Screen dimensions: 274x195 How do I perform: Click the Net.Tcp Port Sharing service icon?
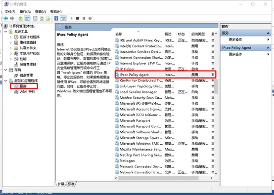[117, 155]
